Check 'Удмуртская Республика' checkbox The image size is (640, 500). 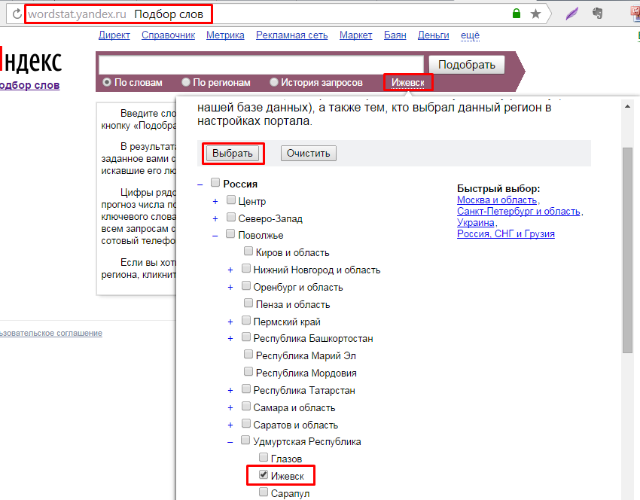tap(245, 440)
